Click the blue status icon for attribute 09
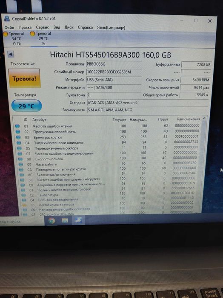 click(x=21, y=164)
